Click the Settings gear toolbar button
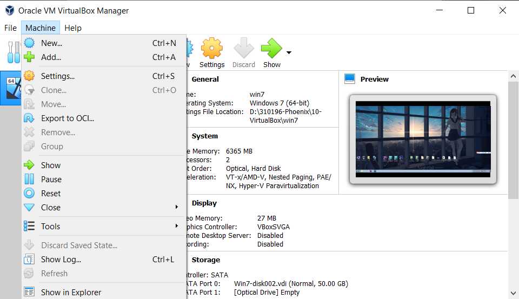 pos(212,53)
